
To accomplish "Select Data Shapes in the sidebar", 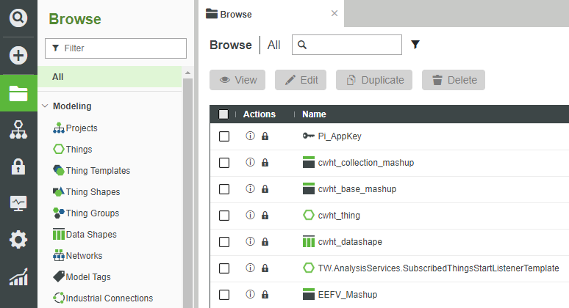I will [91, 235].
